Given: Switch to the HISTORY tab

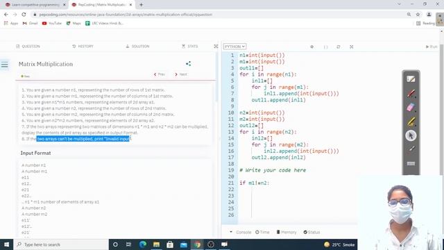Looking at the screenshot, I should pyautogui.click(x=83, y=47).
